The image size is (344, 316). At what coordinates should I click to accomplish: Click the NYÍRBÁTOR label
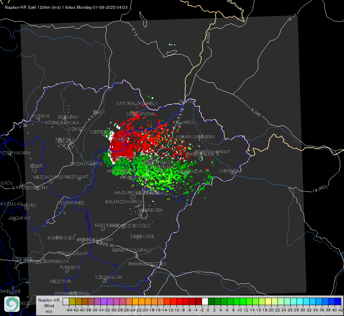point(190,171)
